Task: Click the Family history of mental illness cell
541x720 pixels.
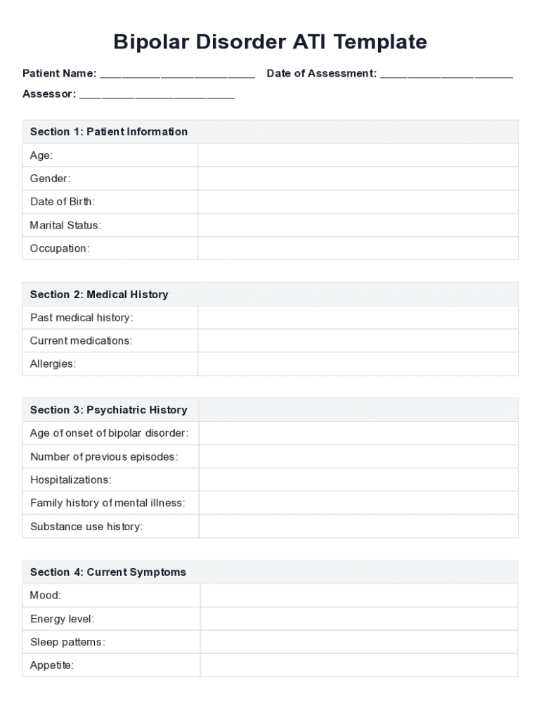Action: 359,503
